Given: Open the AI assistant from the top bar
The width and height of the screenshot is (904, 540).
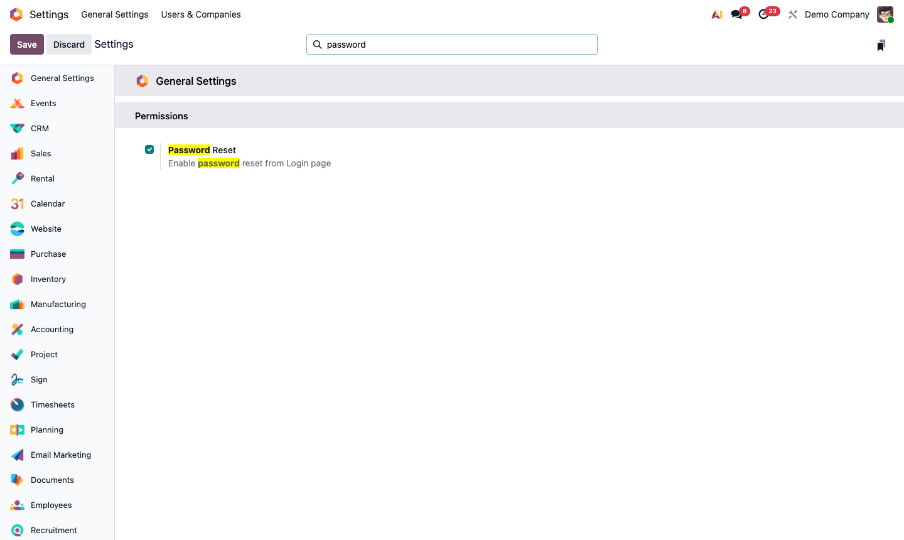Looking at the screenshot, I should click(716, 14).
